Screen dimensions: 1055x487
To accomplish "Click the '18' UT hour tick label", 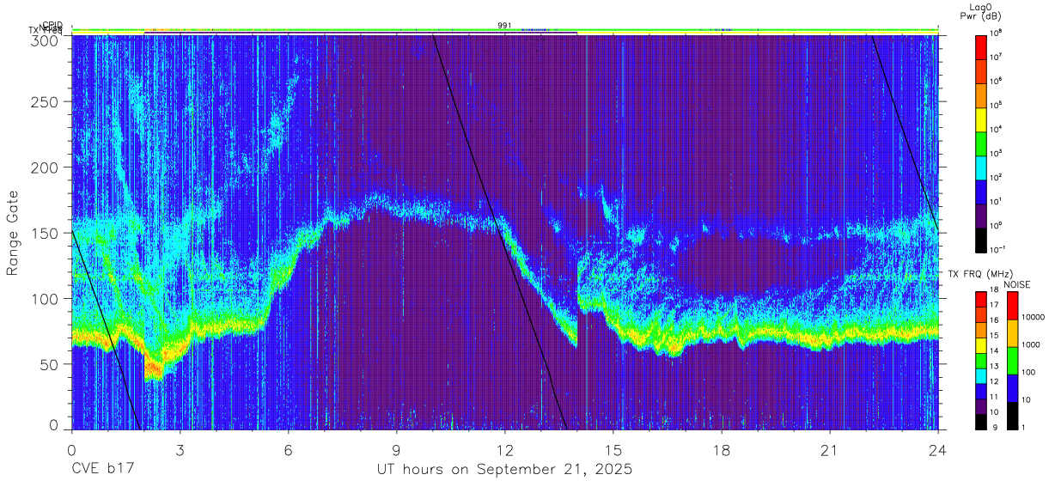I will point(722,450).
